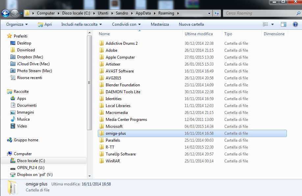Select the Addictive Drums 2 folder icon
The height and width of the screenshot is (196, 302).
[101, 43]
